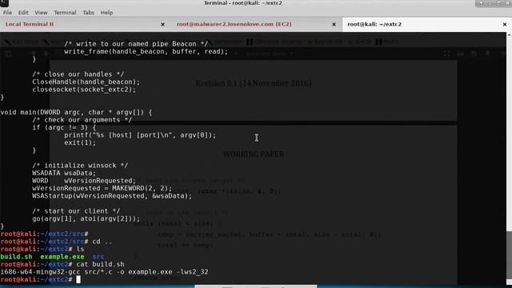Screen dimensions: 512x288
Task: Click the 'void main(DWORD argc, char * argv[])' line
Action: pyautogui.click(x=76, y=112)
